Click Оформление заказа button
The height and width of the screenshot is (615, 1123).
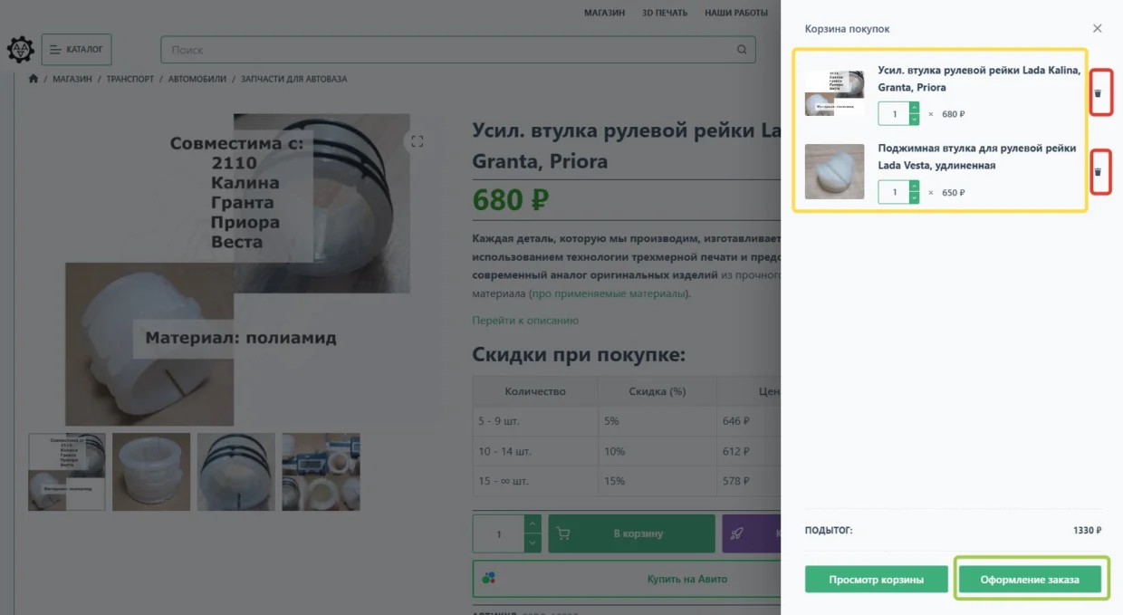pyautogui.click(x=1030, y=580)
